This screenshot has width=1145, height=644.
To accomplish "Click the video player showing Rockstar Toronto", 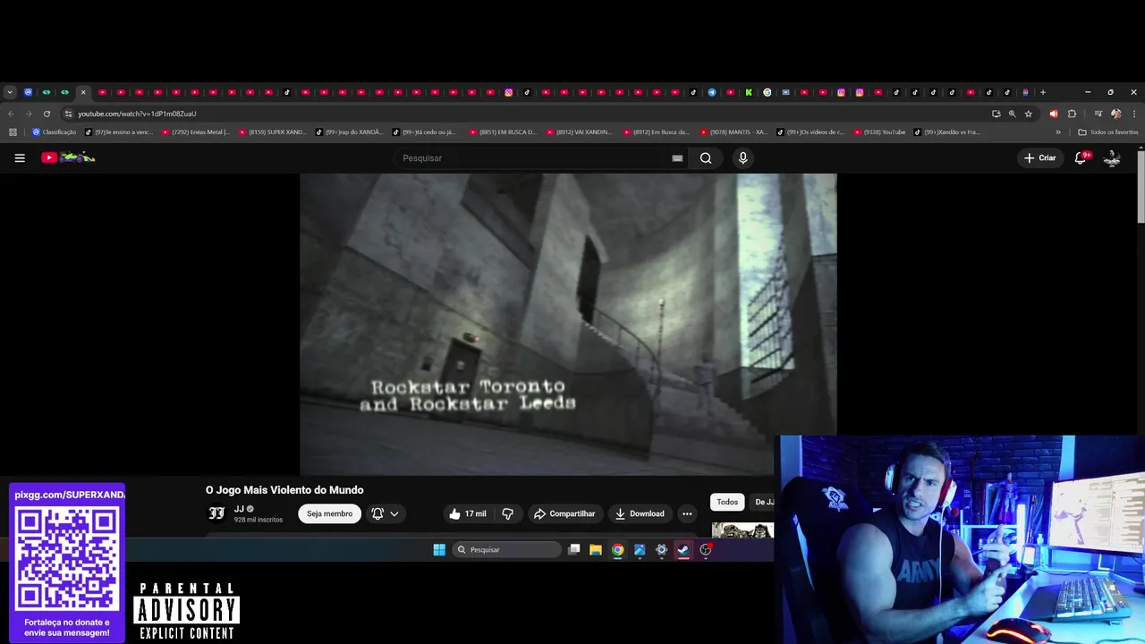I will tap(568, 324).
